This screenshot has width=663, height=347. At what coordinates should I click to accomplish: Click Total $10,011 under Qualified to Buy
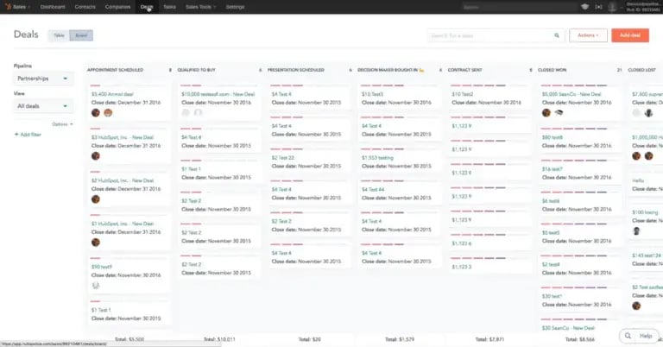(219, 339)
